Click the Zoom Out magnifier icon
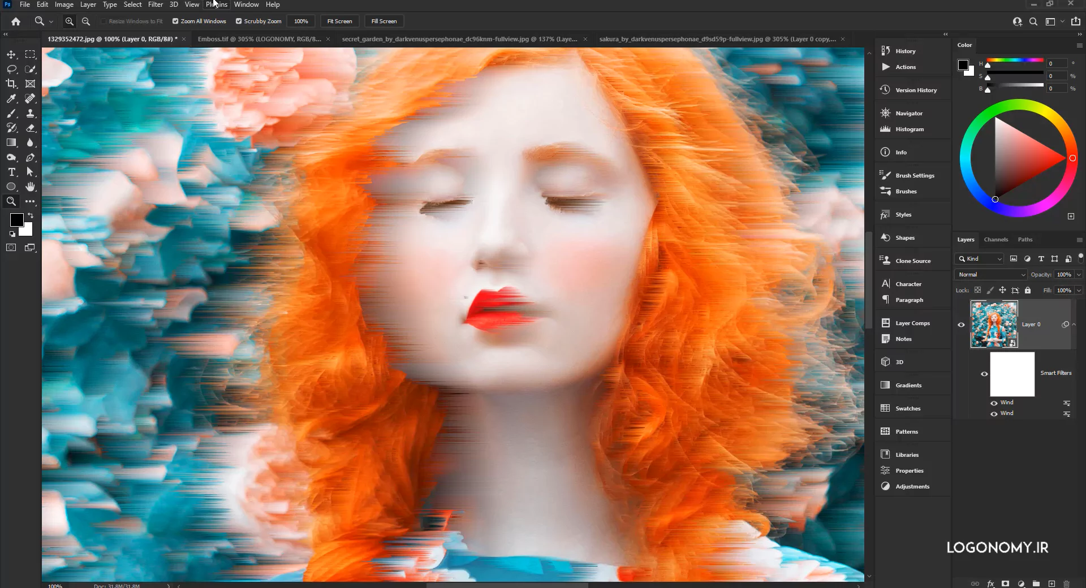Viewport: 1086px width, 588px height. pos(86,21)
